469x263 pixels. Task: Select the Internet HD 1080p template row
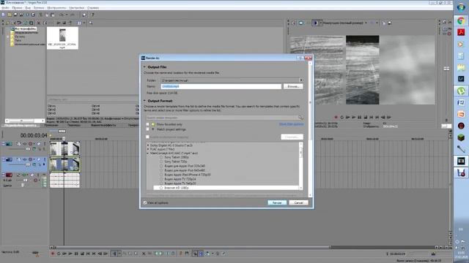[x=226, y=188]
